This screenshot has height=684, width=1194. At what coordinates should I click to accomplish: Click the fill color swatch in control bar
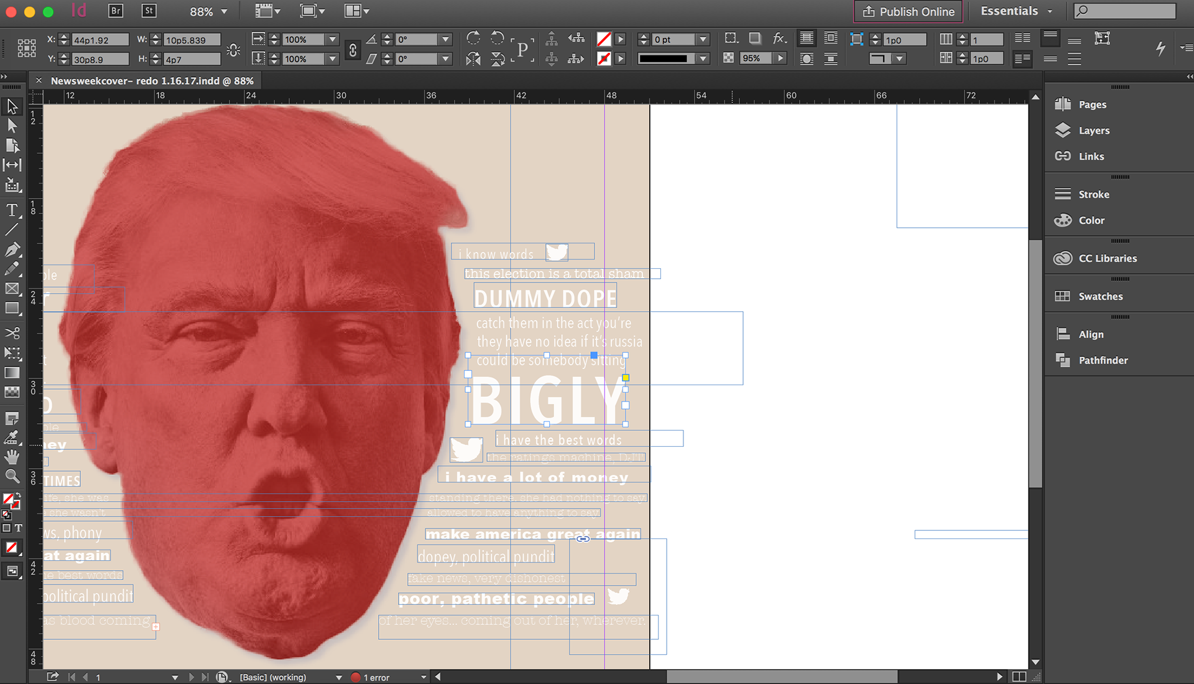coord(604,39)
